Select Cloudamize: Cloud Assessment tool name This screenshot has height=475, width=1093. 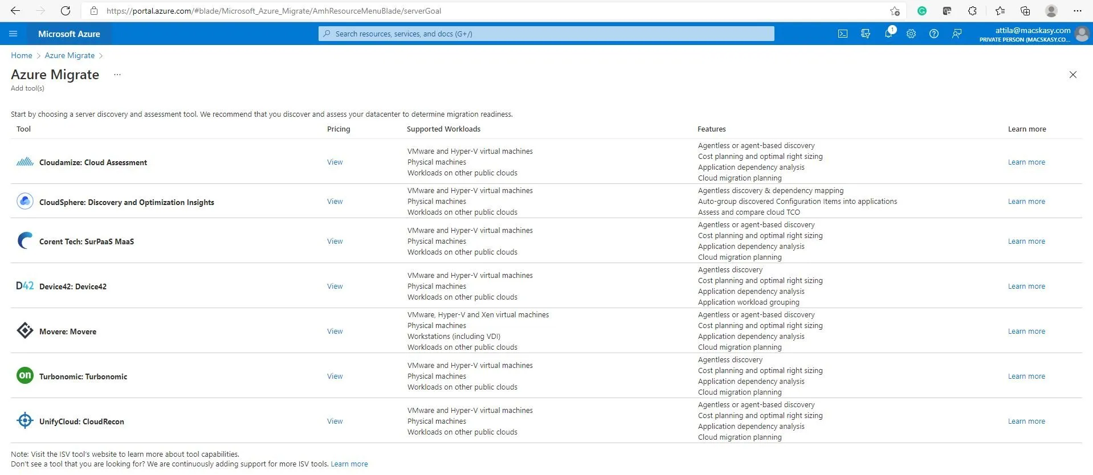pos(93,162)
